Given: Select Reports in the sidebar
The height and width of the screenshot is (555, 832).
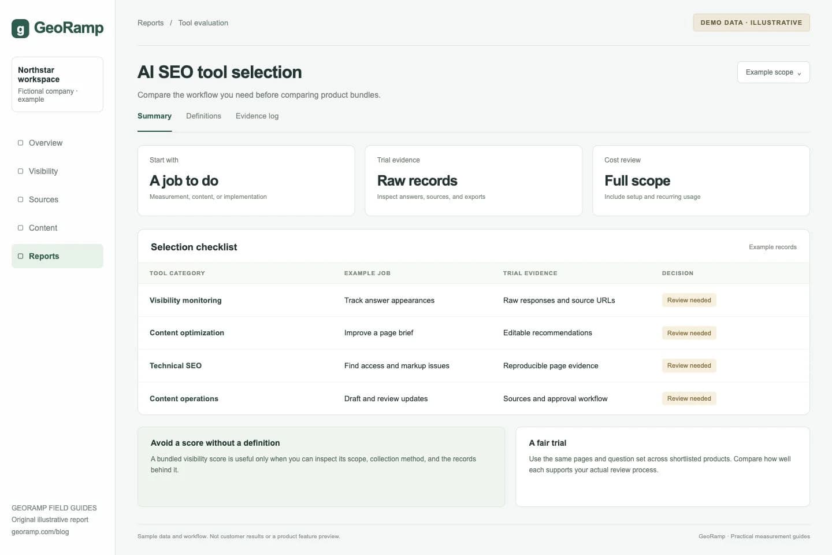Looking at the screenshot, I should [x=57, y=256].
